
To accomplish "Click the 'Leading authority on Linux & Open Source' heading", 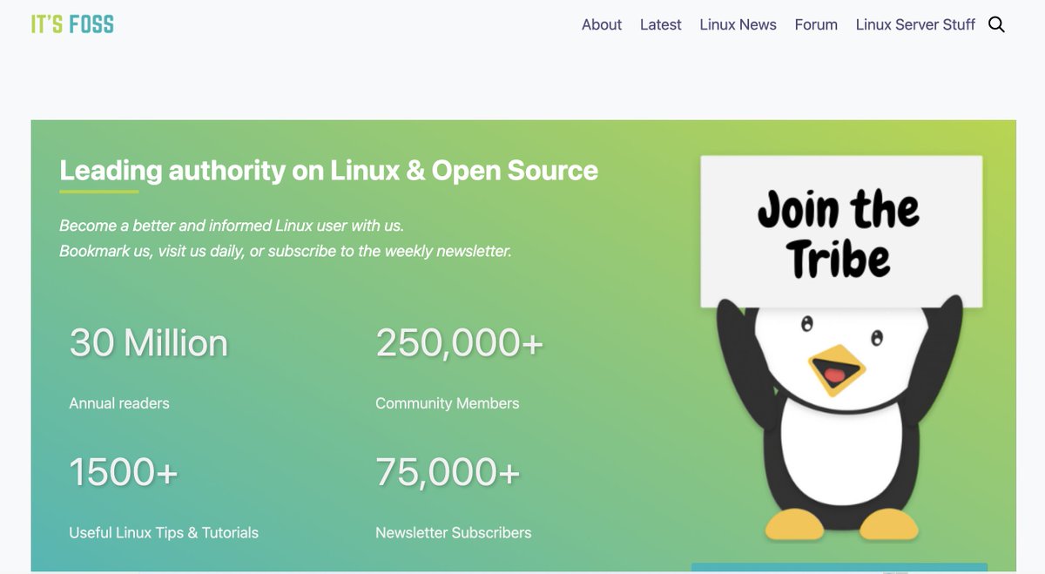I will pos(328,170).
